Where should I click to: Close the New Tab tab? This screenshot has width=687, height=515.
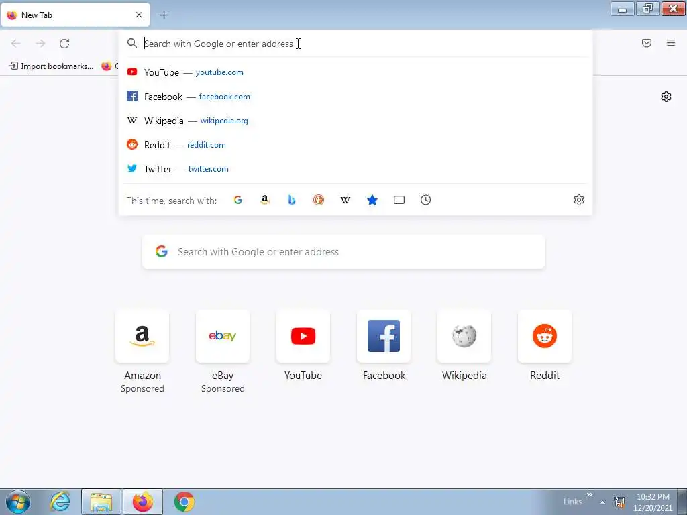pyautogui.click(x=139, y=15)
